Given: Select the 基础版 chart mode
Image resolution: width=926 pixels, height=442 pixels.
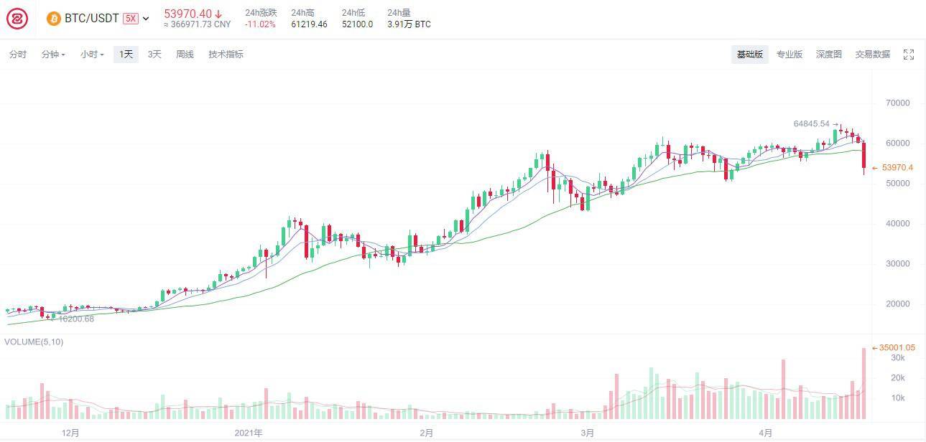Looking at the screenshot, I should pyautogui.click(x=749, y=55).
